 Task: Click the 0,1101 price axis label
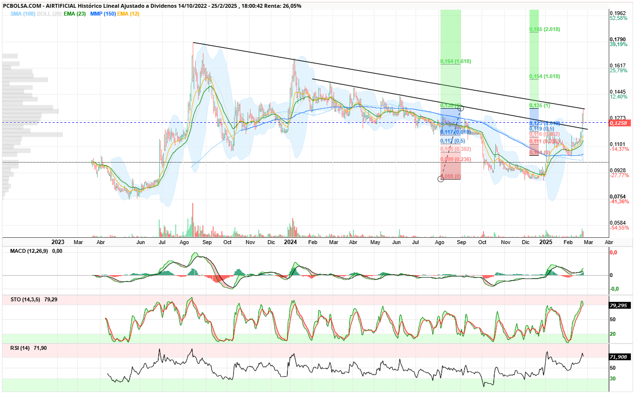tap(618, 144)
